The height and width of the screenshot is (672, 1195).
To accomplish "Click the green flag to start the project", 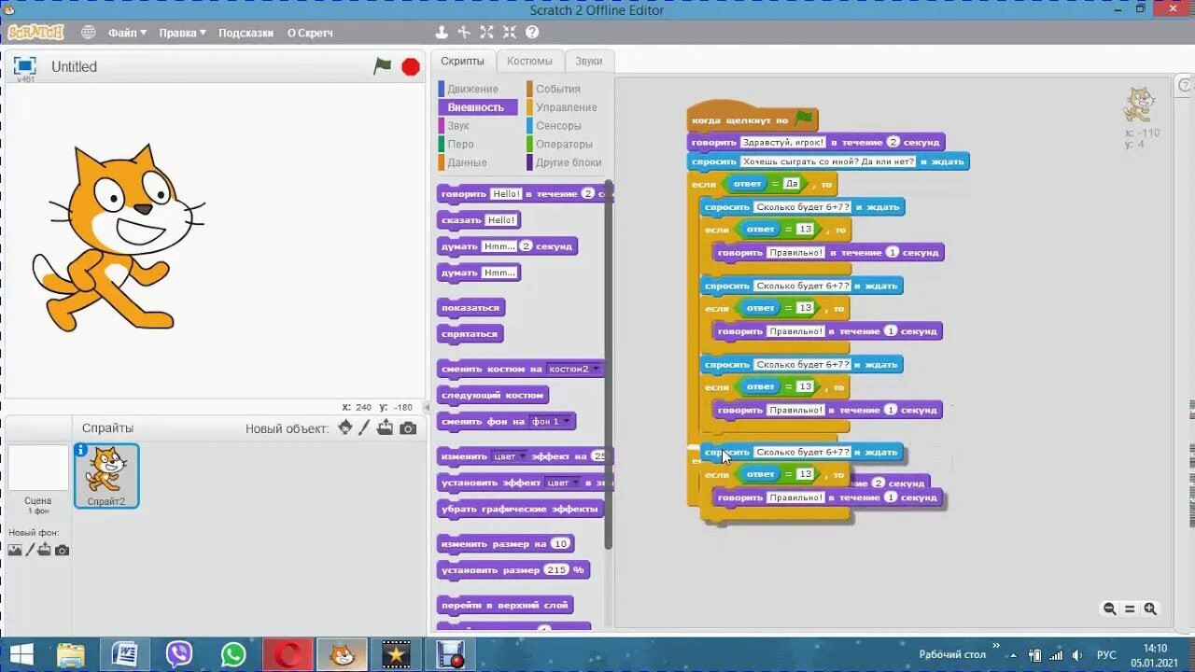I will point(383,66).
